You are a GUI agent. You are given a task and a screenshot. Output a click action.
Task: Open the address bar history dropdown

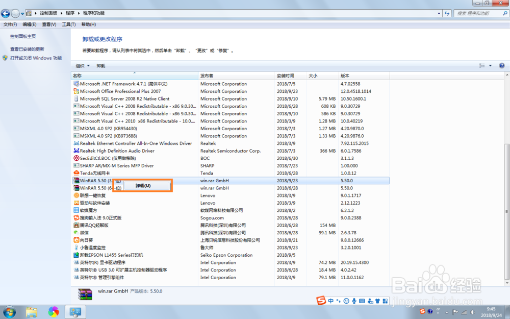(x=439, y=13)
